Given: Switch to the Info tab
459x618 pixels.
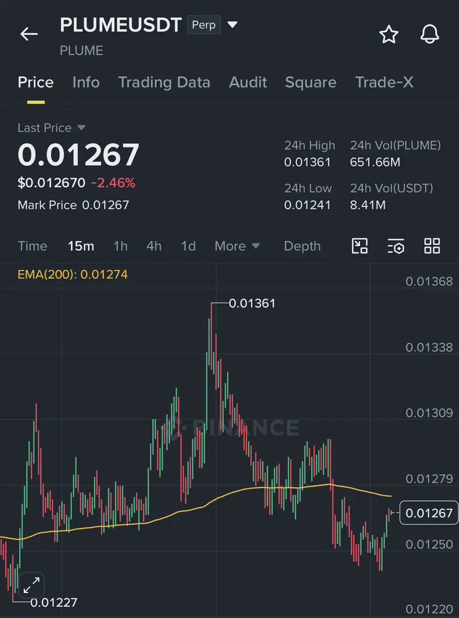Looking at the screenshot, I should point(86,82).
